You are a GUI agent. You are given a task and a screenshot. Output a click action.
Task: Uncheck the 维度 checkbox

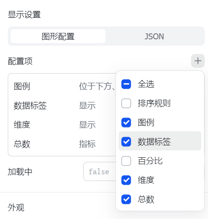126,180
